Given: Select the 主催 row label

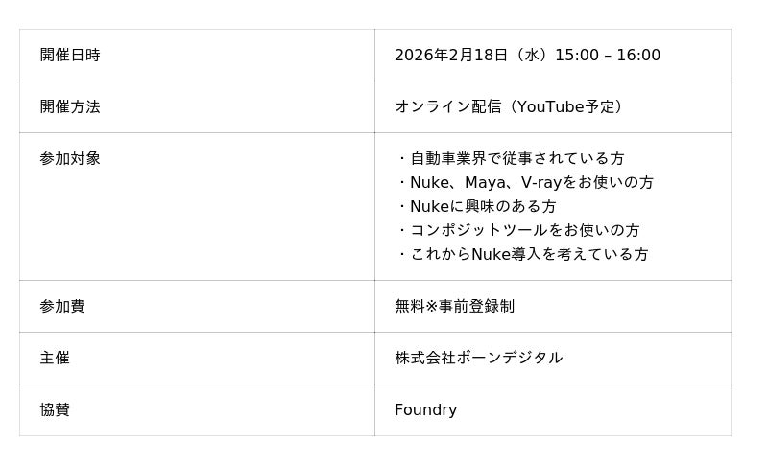Looking at the screenshot, I should point(55,359).
